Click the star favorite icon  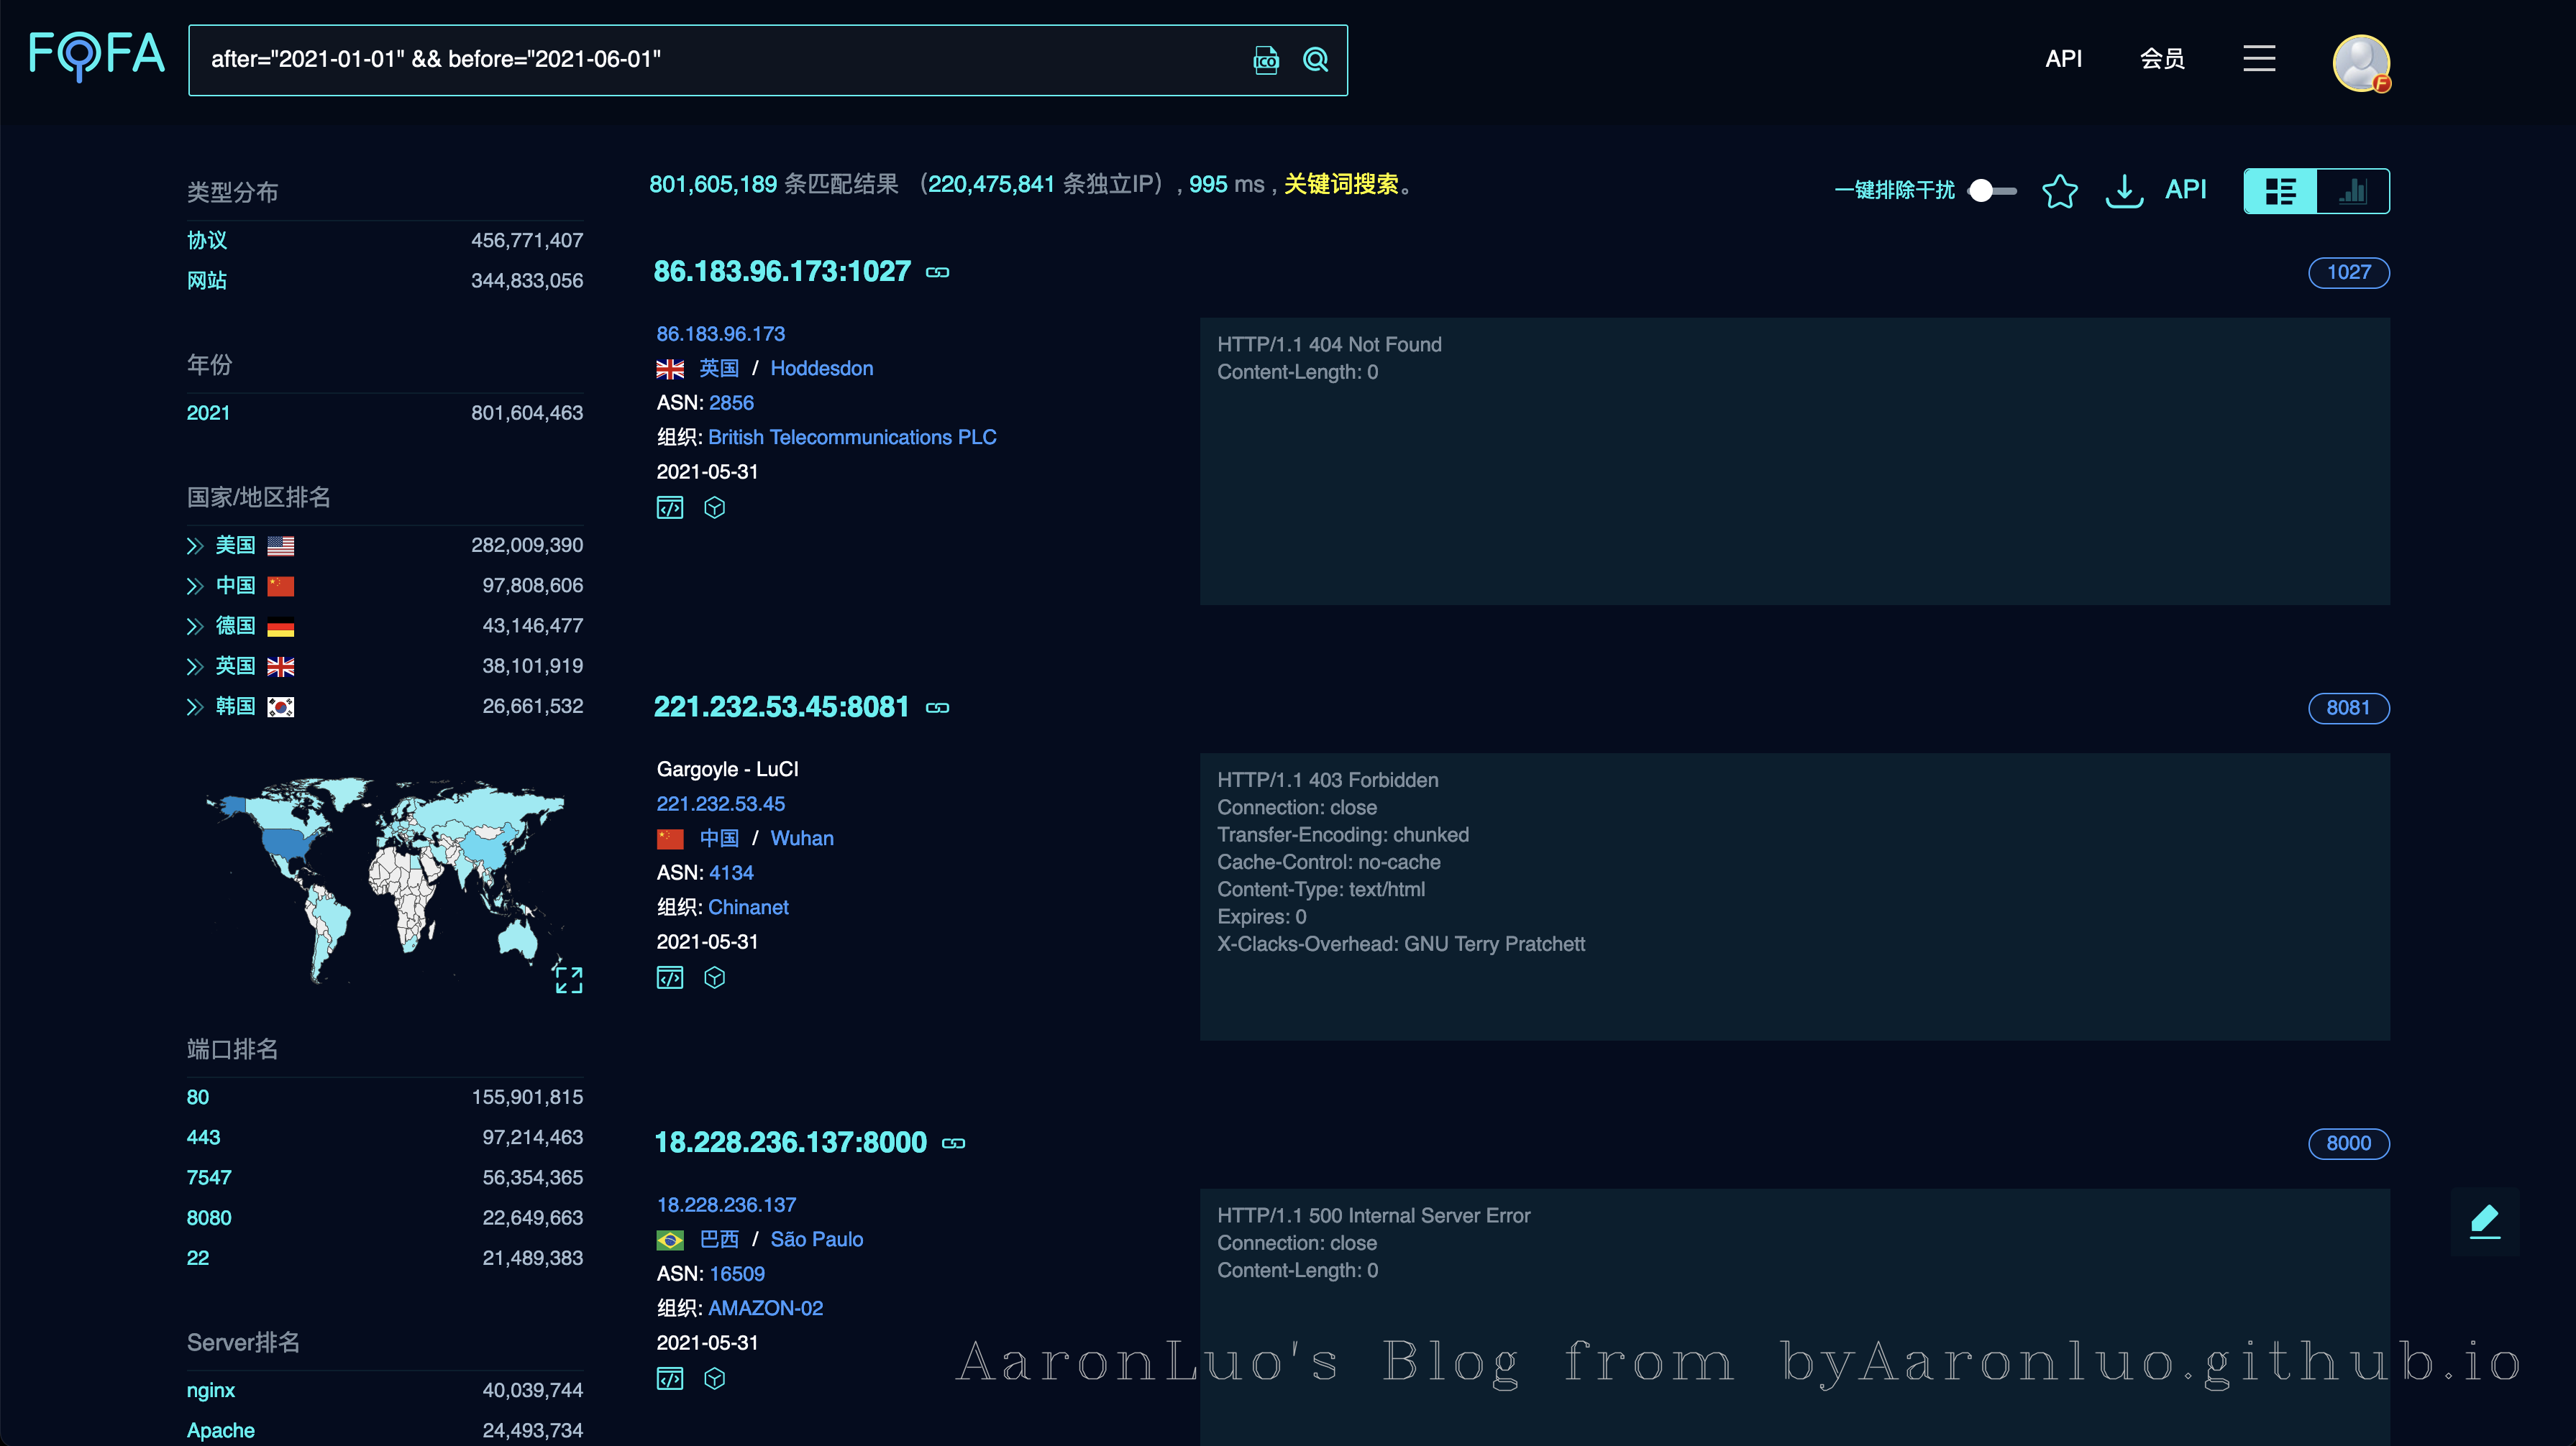pos(2059,190)
